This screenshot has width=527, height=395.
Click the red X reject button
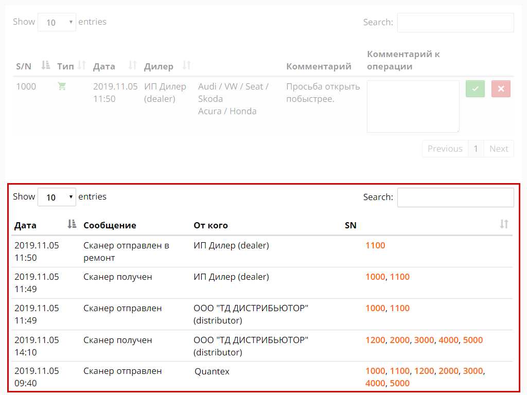click(501, 88)
